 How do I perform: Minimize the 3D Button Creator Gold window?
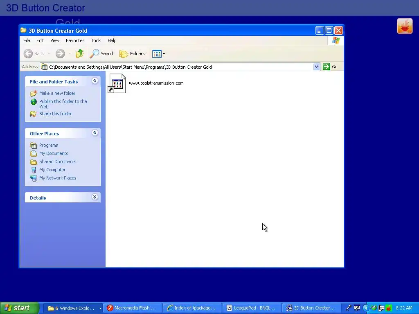point(319,31)
